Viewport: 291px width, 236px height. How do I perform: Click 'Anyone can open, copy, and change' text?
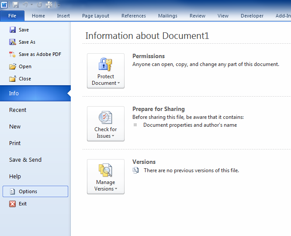point(206,64)
